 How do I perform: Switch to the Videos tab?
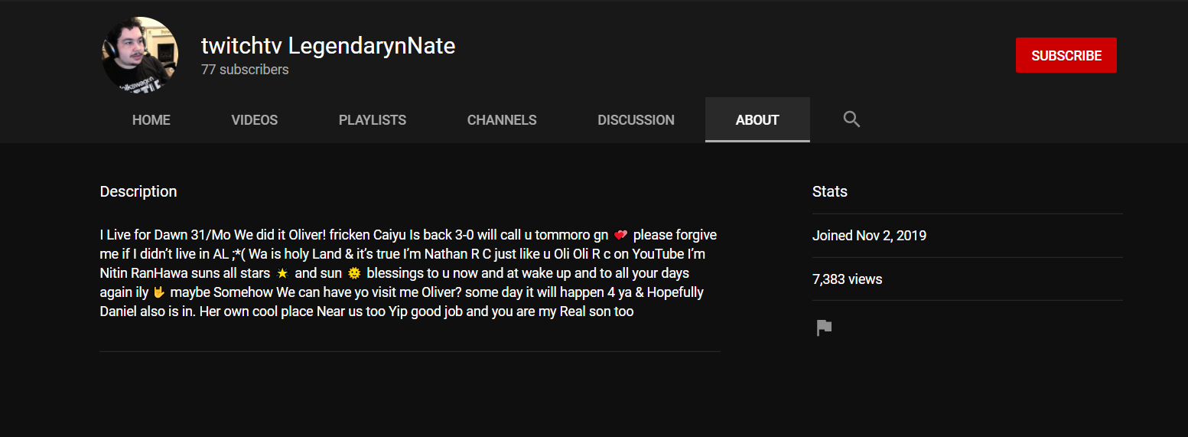pyautogui.click(x=255, y=119)
